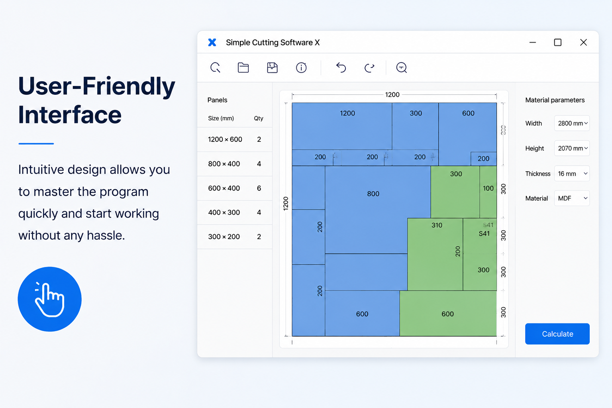612x408 pixels.
Task: Click the Calculate button
Action: [x=557, y=334]
